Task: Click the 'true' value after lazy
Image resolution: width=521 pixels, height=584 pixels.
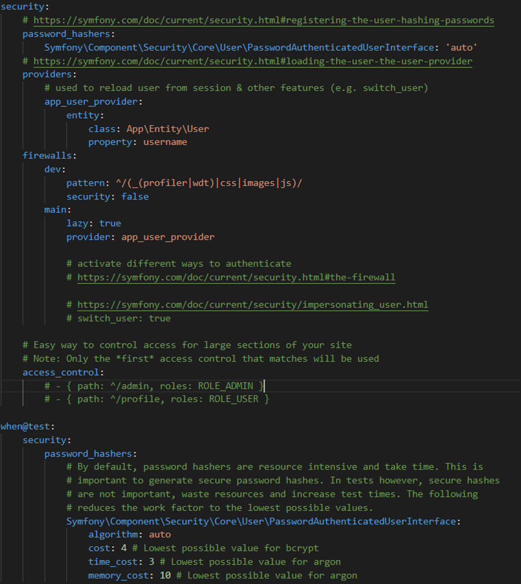Action: pyautogui.click(x=110, y=223)
